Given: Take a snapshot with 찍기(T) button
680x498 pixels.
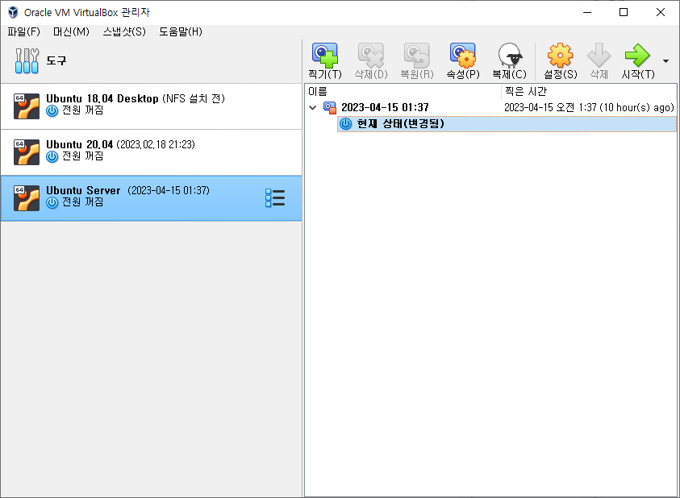Looking at the screenshot, I should 325,61.
